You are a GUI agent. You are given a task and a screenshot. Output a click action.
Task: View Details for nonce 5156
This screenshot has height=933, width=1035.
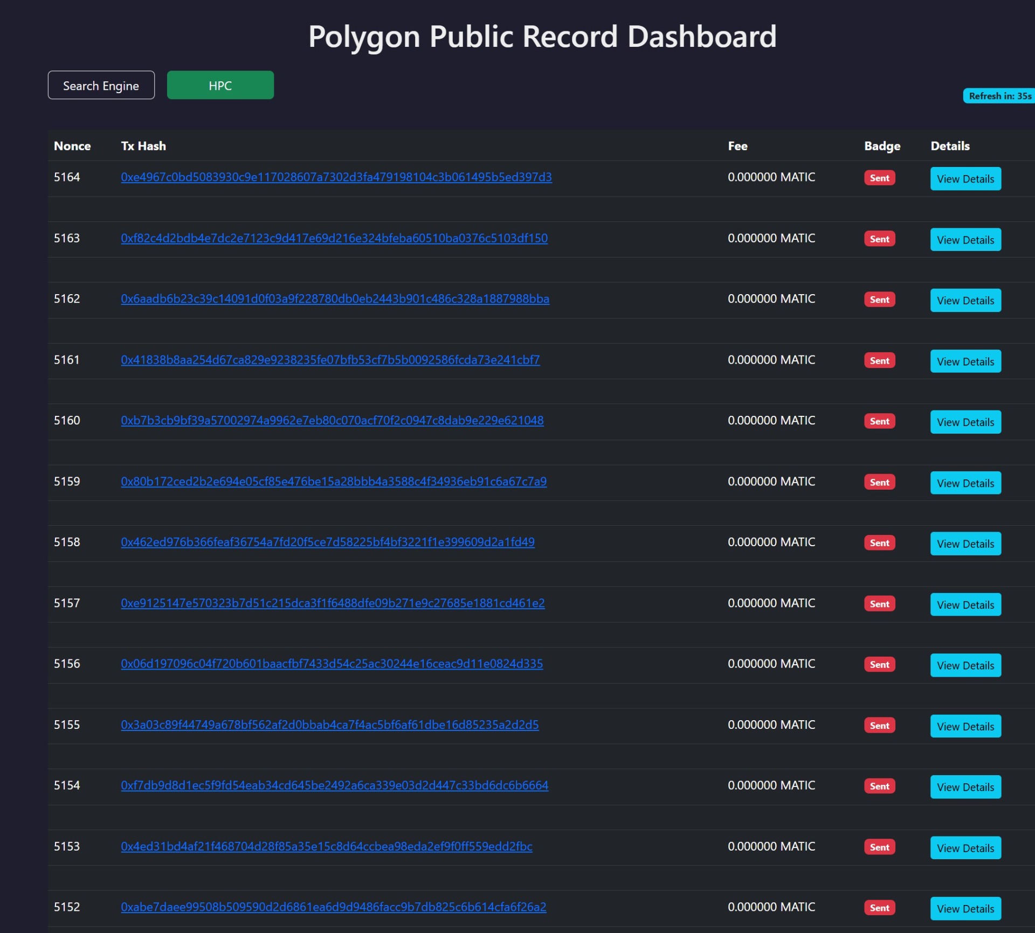(x=965, y=666)
